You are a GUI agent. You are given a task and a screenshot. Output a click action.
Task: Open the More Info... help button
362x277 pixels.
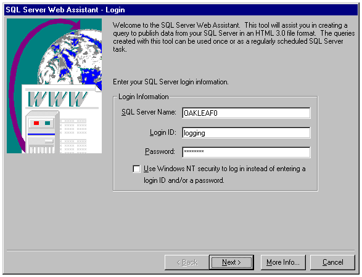[x=283, y=262]
